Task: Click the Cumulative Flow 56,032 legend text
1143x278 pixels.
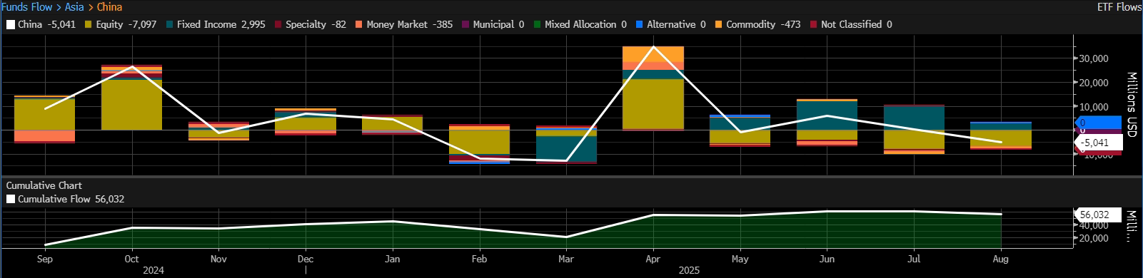Action: pos(71,199)
